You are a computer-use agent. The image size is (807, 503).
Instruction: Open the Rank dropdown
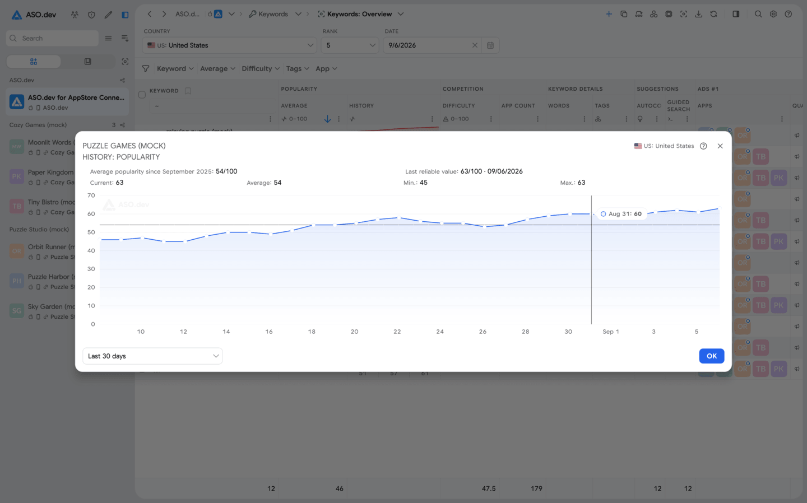click(350, 45)
